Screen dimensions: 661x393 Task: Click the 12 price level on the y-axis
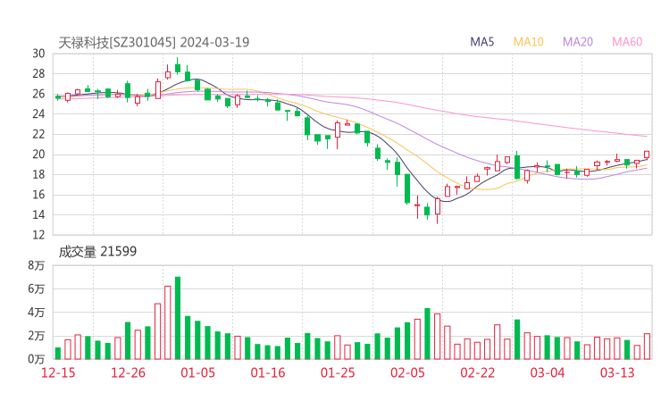[x=38, y=235]
